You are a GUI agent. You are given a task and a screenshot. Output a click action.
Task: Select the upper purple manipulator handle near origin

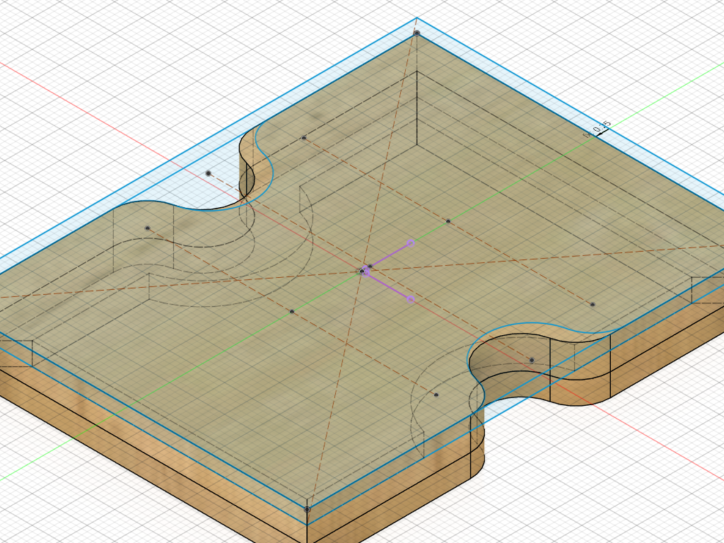[411, 243]
